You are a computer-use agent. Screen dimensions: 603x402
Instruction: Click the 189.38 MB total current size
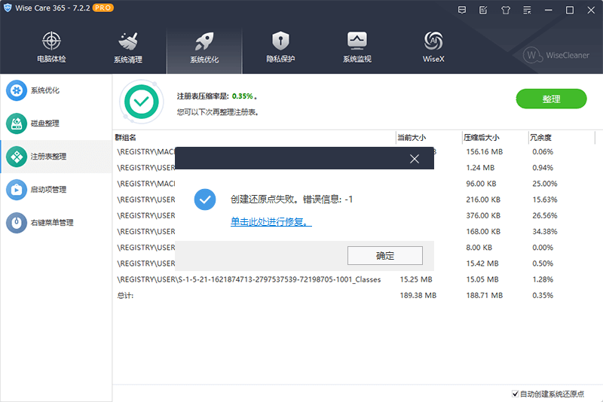click(418, 295)
